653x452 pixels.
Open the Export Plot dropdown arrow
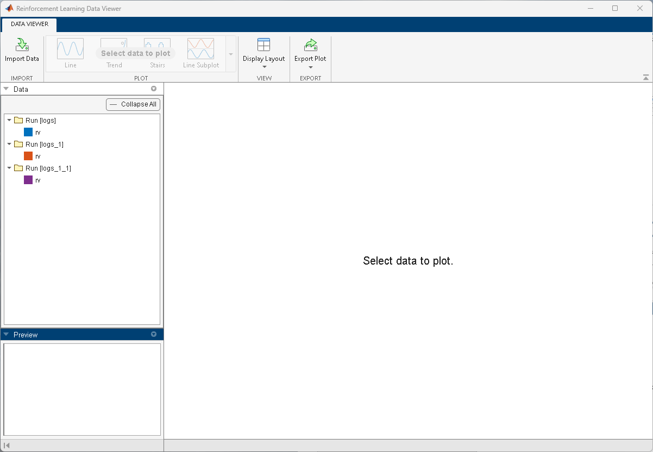click(x=311, y=67)
